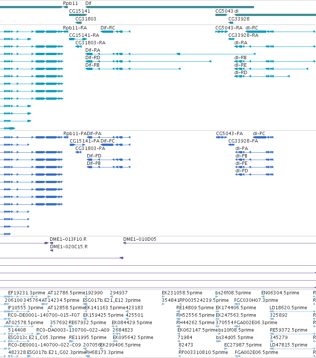Select EST RC0-DE0001-140700-015-F07
The height and width of the screenshot is (358, 316).
(44, 315)
